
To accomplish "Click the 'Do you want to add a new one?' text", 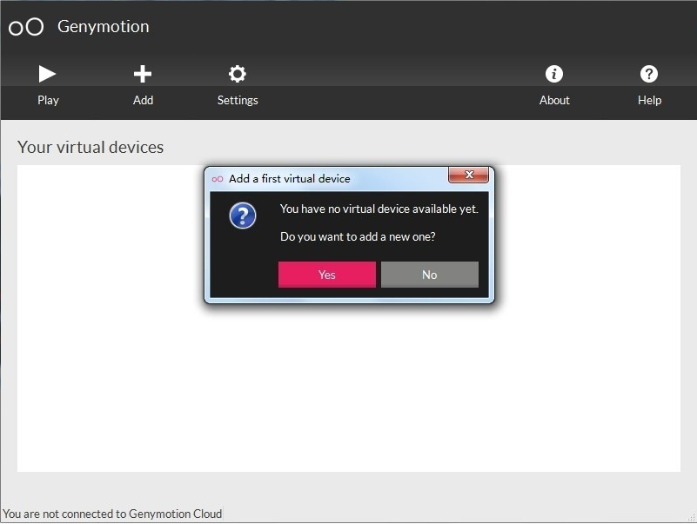I will click(358, 236).
